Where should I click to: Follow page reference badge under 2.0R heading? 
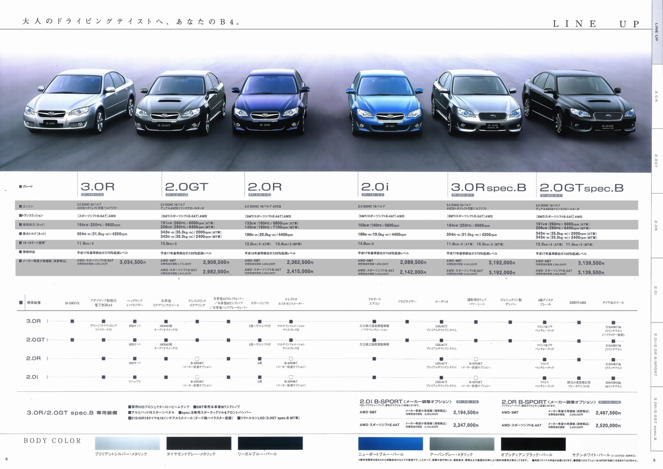[260, 195]
